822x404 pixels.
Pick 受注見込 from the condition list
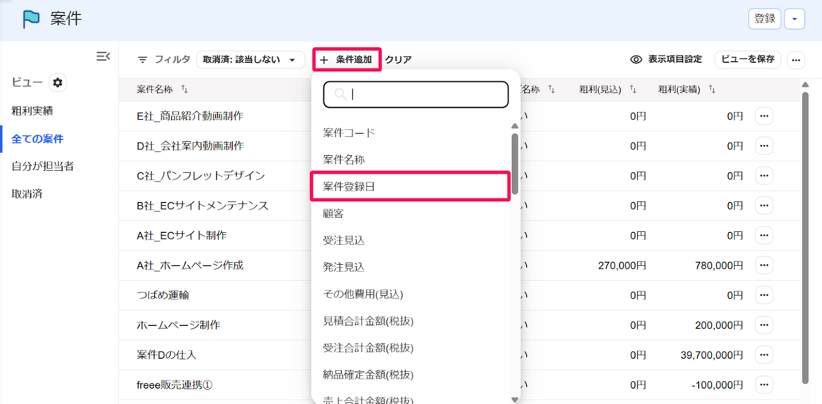(x=344, y=240)
